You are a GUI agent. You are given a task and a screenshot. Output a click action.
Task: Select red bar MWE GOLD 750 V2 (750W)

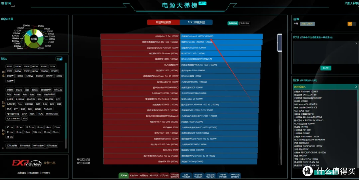tap(141, 156)
